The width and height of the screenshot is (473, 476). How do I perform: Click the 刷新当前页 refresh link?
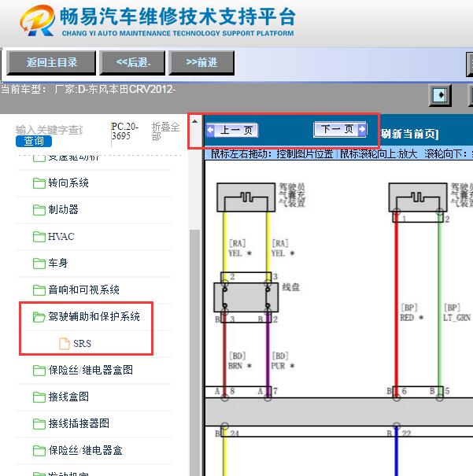(409, 134)
